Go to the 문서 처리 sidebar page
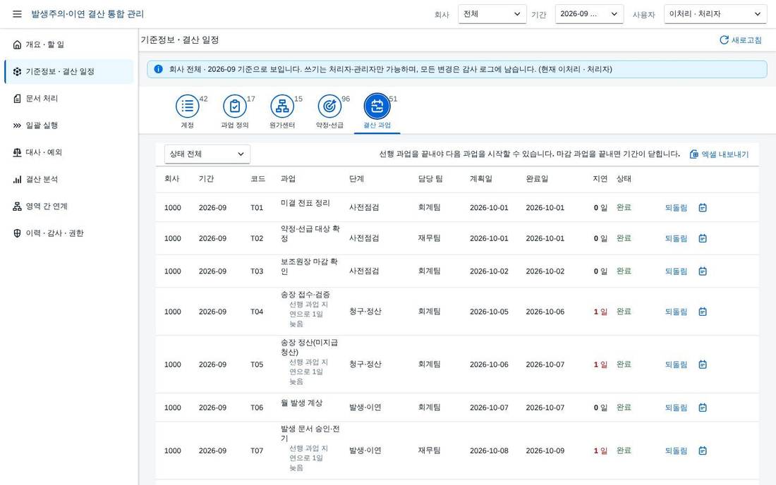776x485 pixels. pos(69,99)
